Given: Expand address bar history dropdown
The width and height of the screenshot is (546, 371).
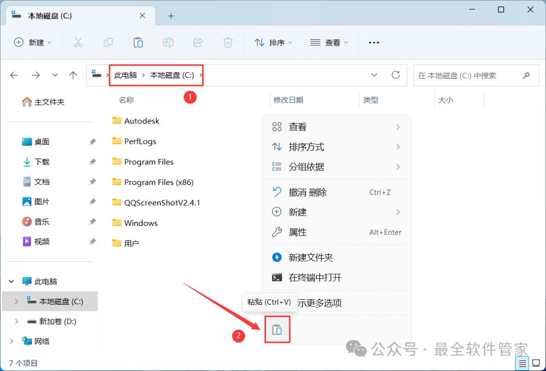Looking at the screenshot, I should [374, 75].
